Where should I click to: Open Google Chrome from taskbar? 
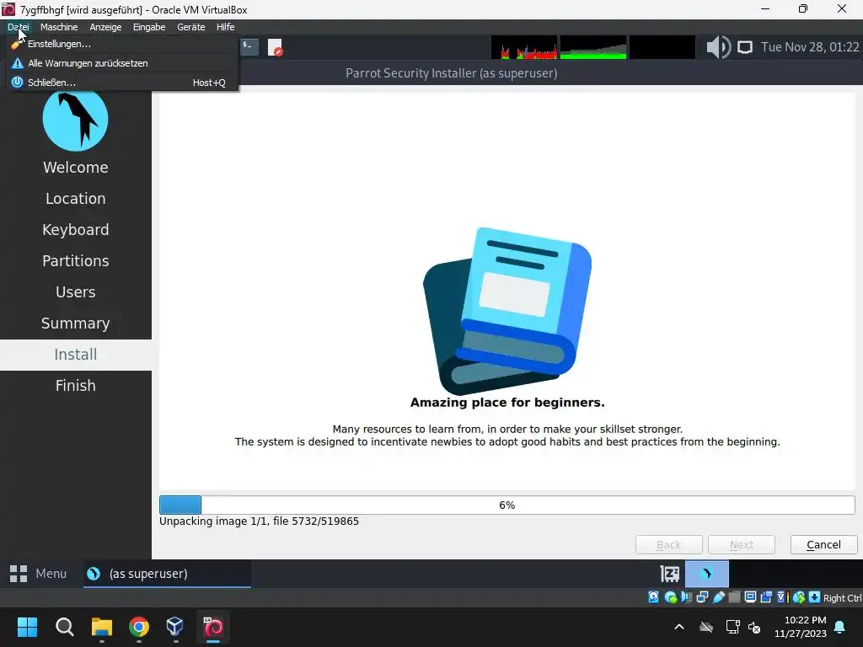pyautogui.click(x=139, y=627)
